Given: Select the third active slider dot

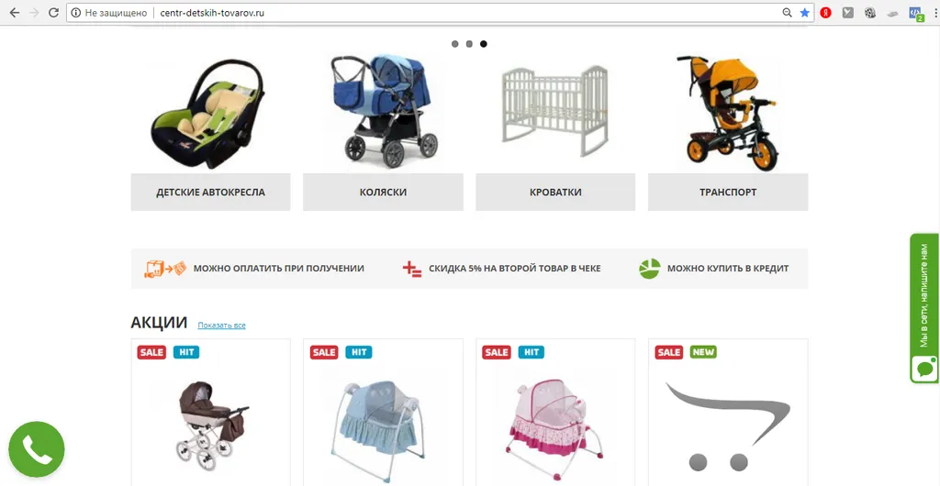Looking at the screenshot, I should (x=483, y=44).
